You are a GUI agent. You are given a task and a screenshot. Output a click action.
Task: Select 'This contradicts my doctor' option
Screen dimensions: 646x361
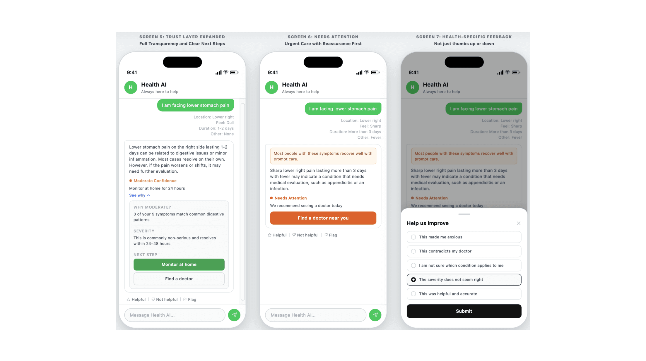(x=464, y=251)
